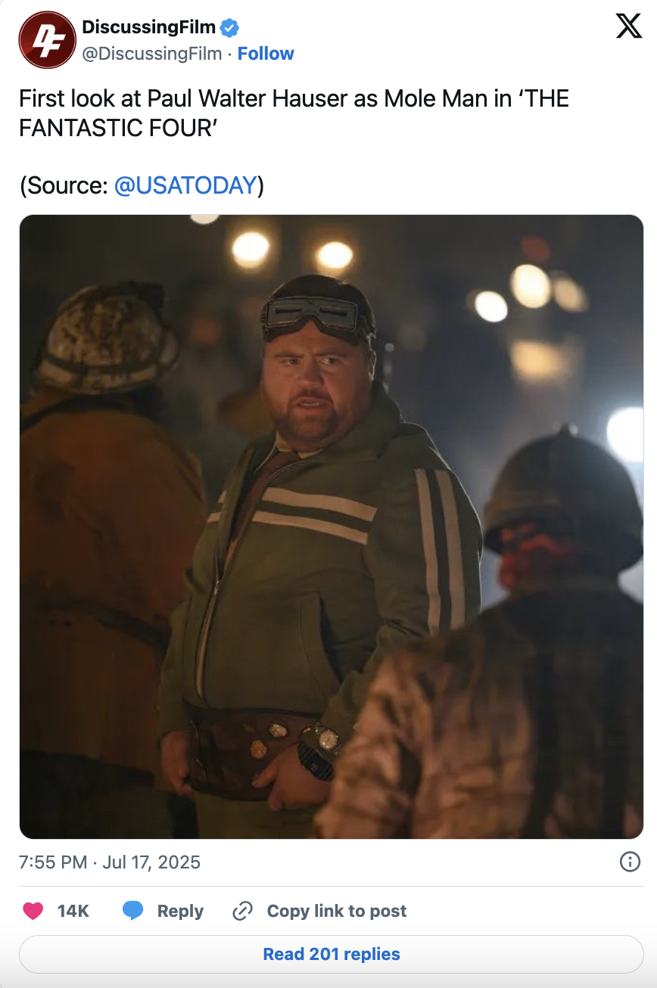This screenshot has height=988, width=657.
Task: Open the Mole Man photo
Action: (332, 527)
